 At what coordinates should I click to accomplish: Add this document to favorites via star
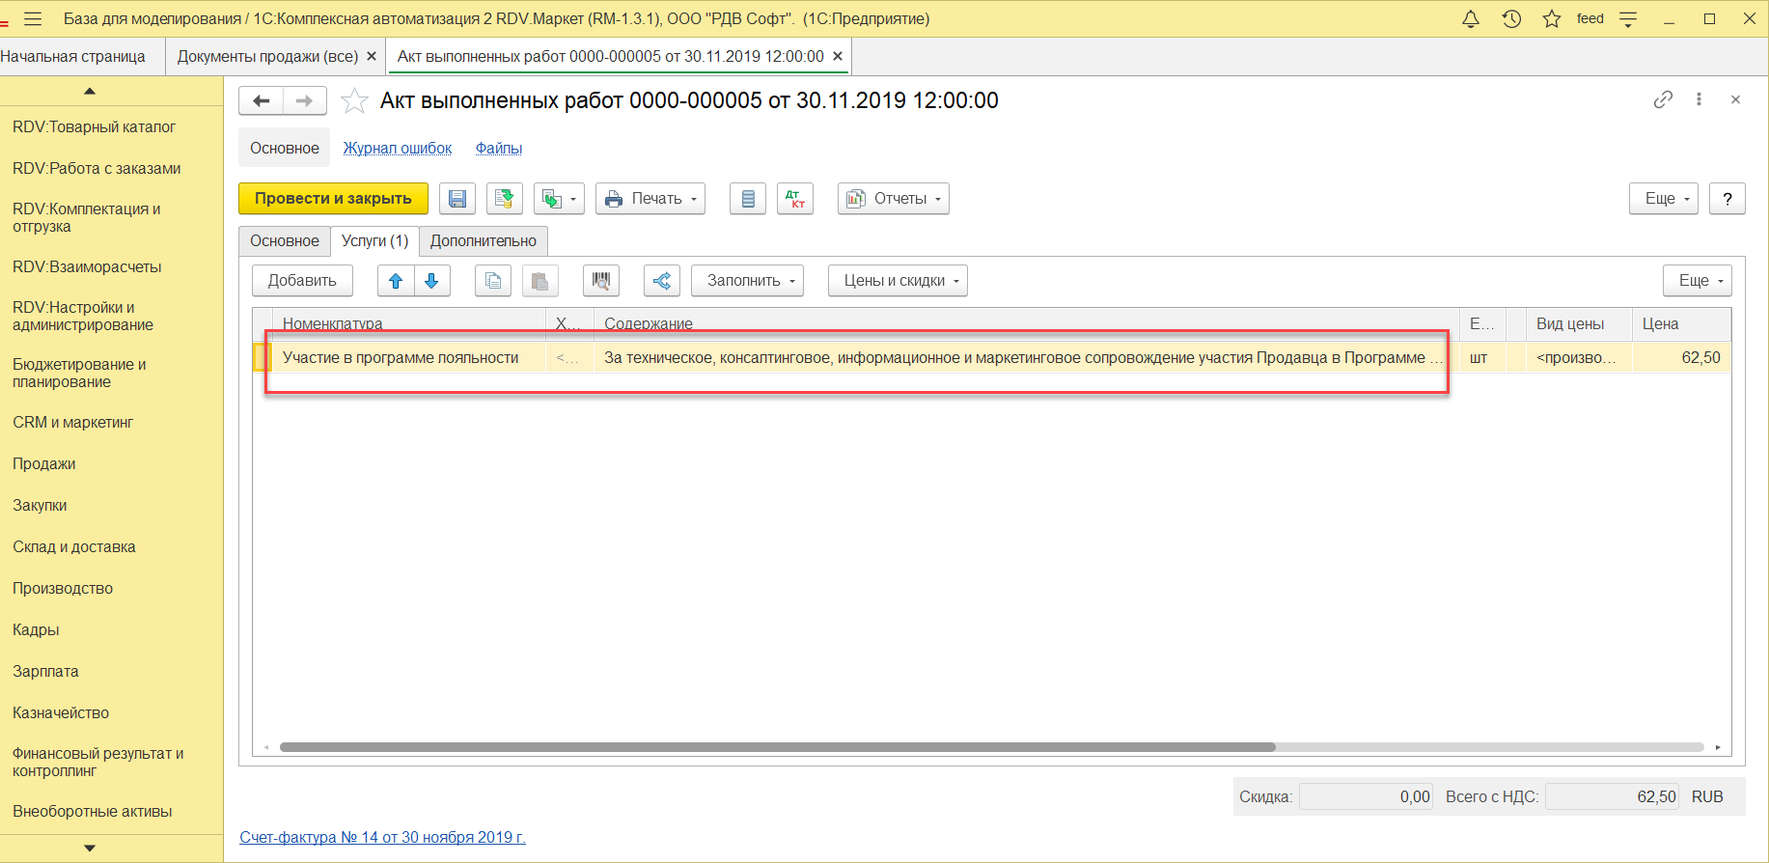coord(354,100)
